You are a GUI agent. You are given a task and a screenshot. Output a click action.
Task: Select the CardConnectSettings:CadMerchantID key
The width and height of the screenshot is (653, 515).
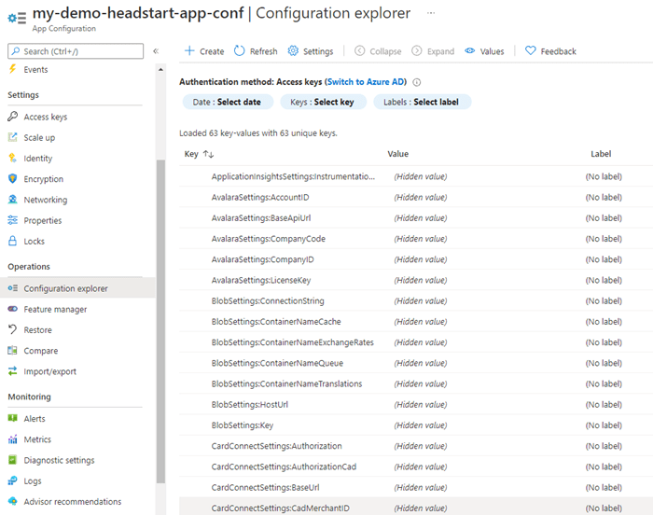click(x=280, y=508)
